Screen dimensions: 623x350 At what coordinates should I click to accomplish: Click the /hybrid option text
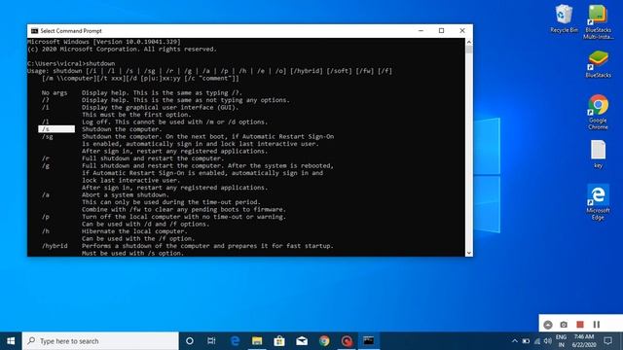point(55,246)
